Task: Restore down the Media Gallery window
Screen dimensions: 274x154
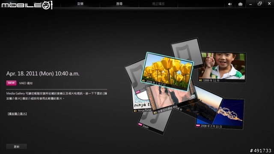Action: coord(260,3)
